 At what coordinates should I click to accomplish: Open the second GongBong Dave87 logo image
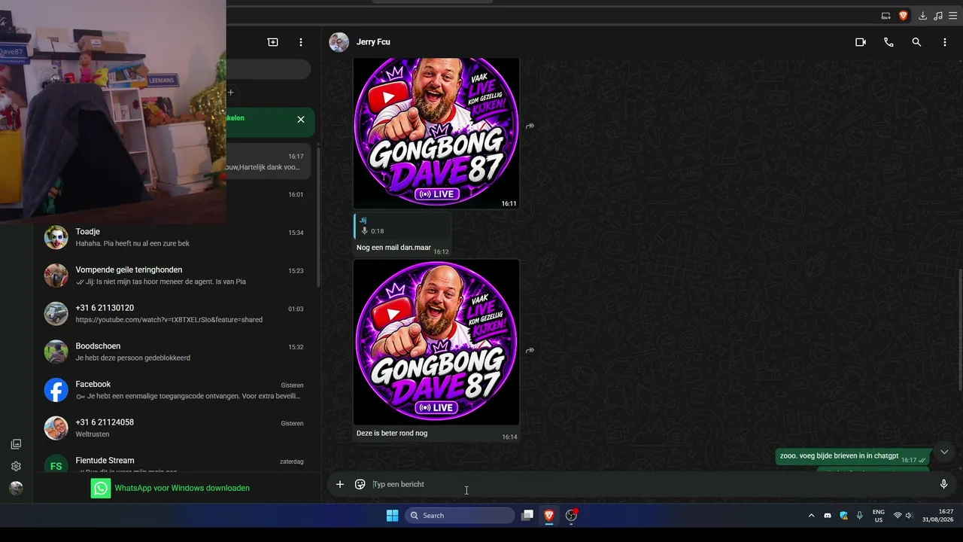pos(436,342)
